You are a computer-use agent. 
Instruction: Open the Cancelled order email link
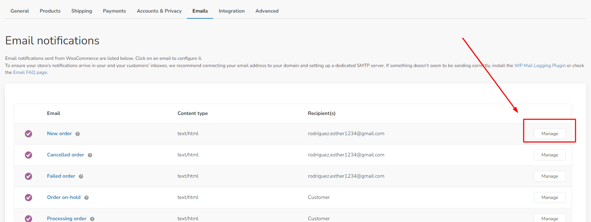[x=66, y=155]
